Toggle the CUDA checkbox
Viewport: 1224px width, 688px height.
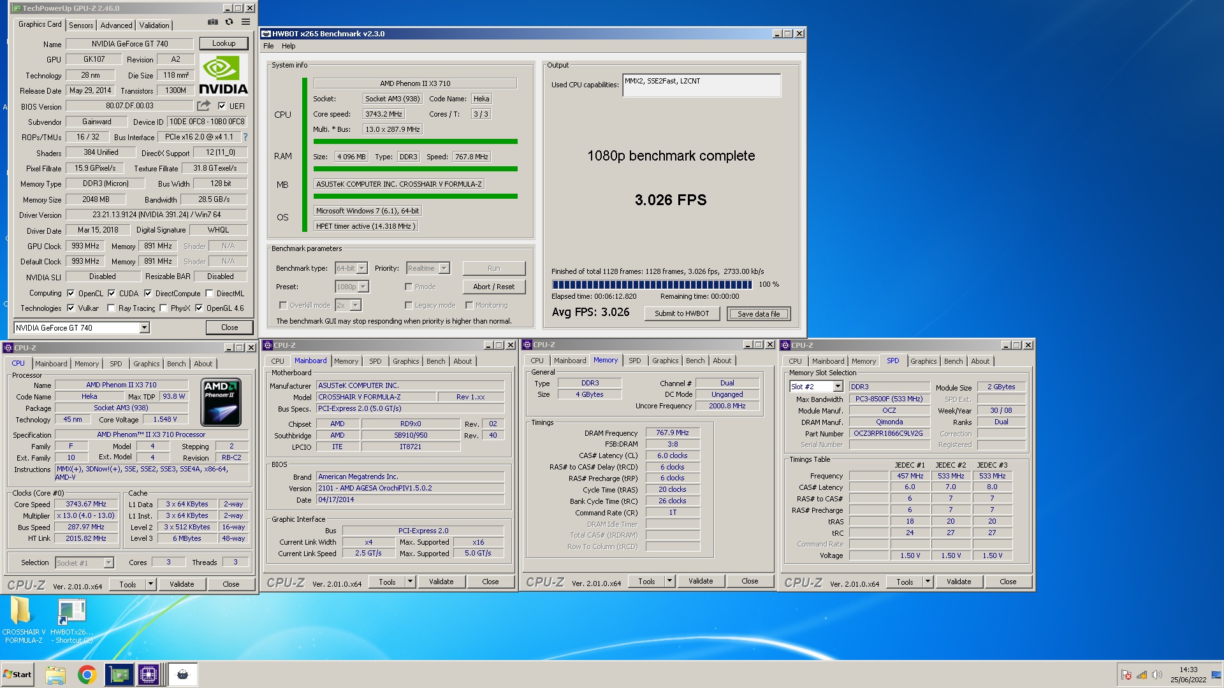[112, 293]
